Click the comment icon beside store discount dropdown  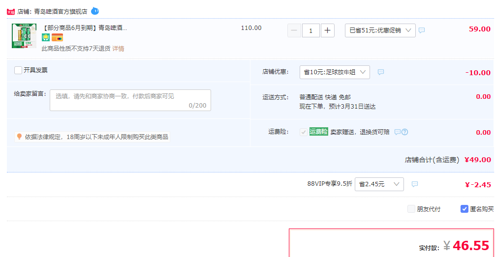click(381, 72)
